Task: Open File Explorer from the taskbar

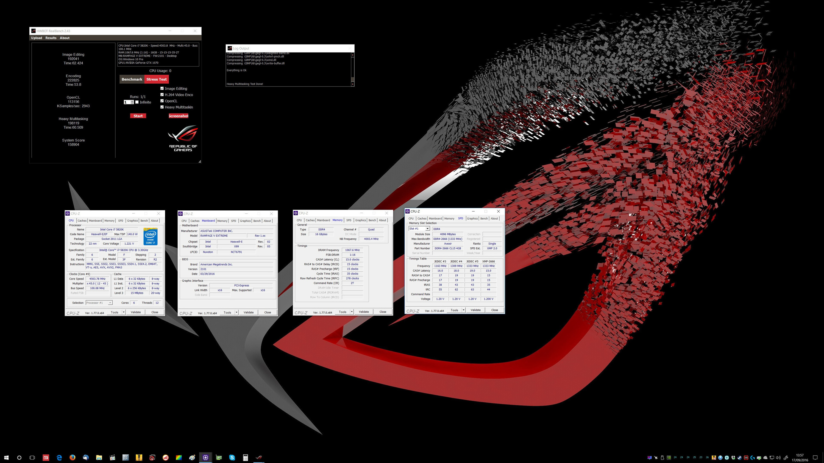Action: point(99,458)
